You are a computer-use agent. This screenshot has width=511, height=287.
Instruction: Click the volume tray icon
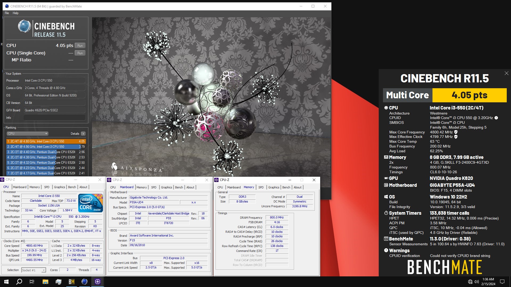[x=476, y=282]
